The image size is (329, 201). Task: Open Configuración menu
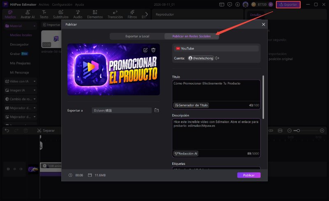coord(62,5)
